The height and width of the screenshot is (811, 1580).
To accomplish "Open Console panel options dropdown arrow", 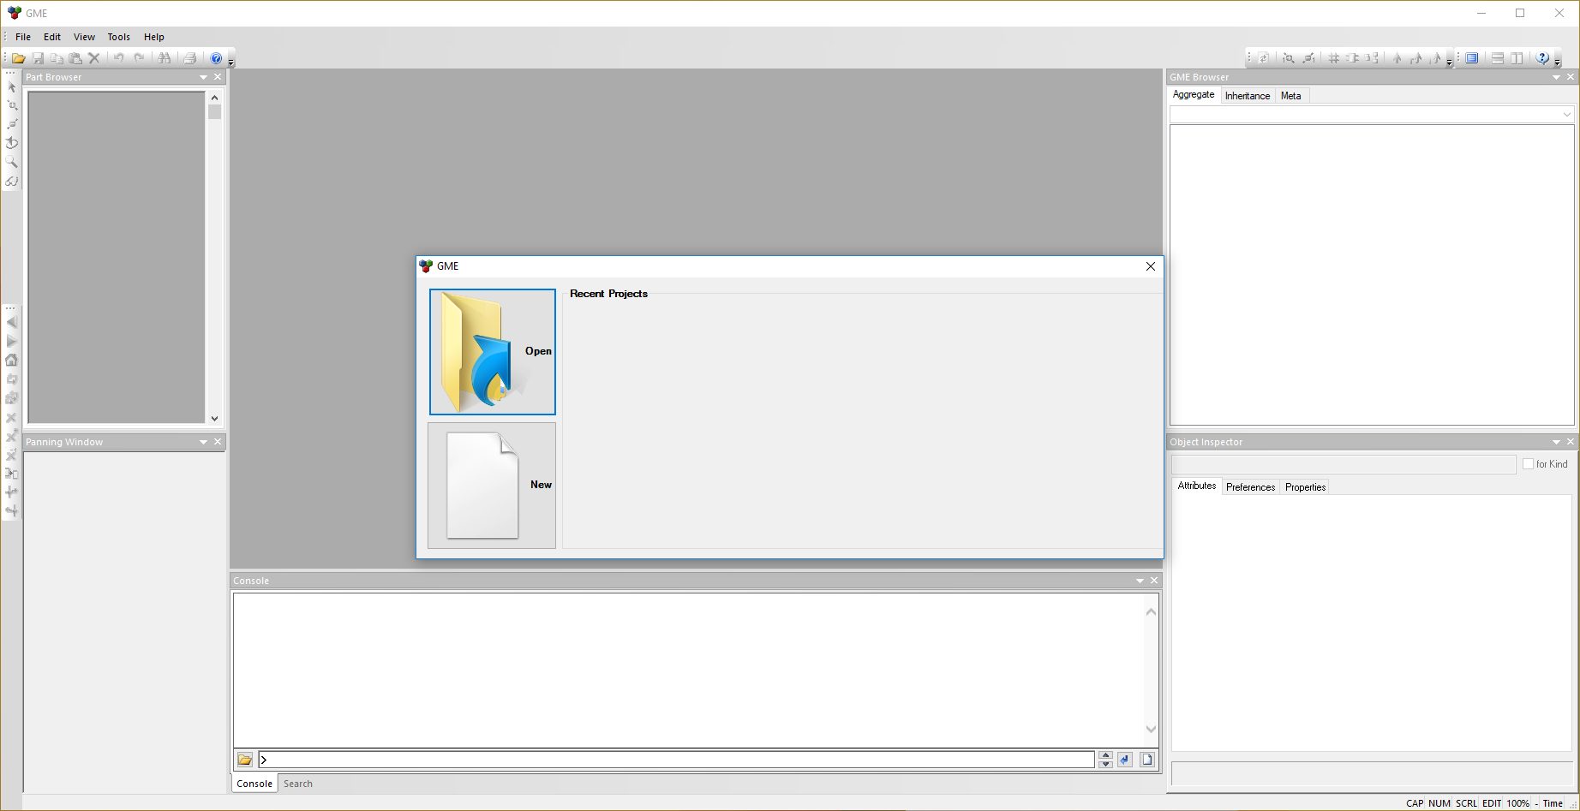I will coord(1140,581).
